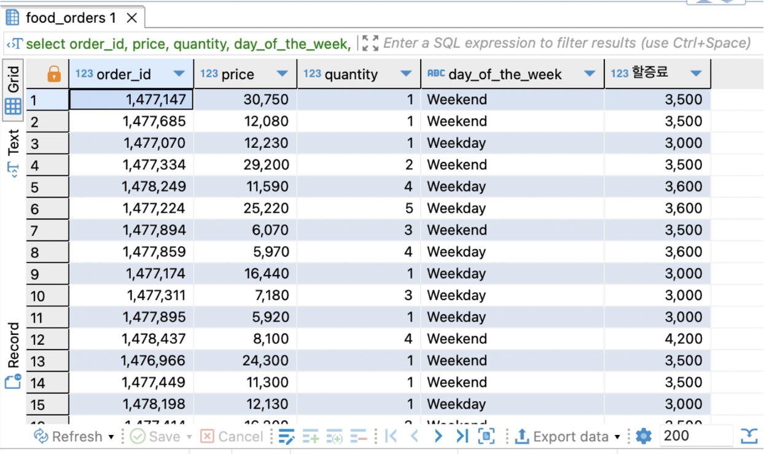This screenshot has height=454, width=764.
Task: Jump to the last row icon
Action: coord(462,437)
